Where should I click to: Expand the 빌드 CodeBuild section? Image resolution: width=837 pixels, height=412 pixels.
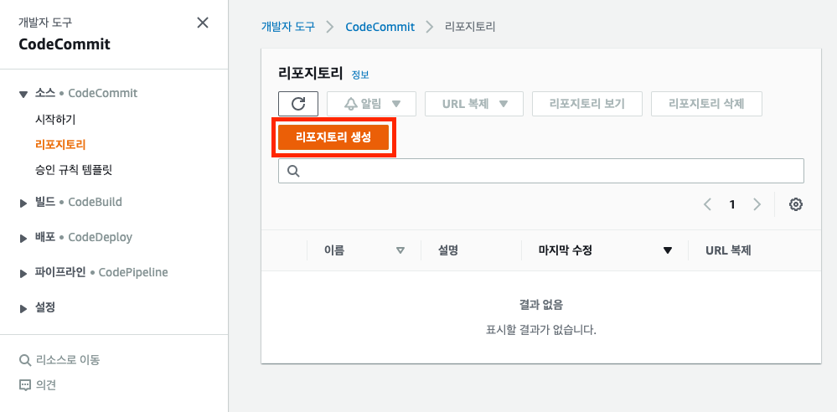point(23,203)
